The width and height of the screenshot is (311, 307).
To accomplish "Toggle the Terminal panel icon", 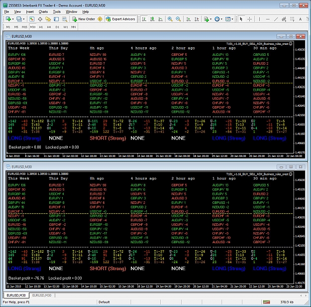I will click(56, 19).
